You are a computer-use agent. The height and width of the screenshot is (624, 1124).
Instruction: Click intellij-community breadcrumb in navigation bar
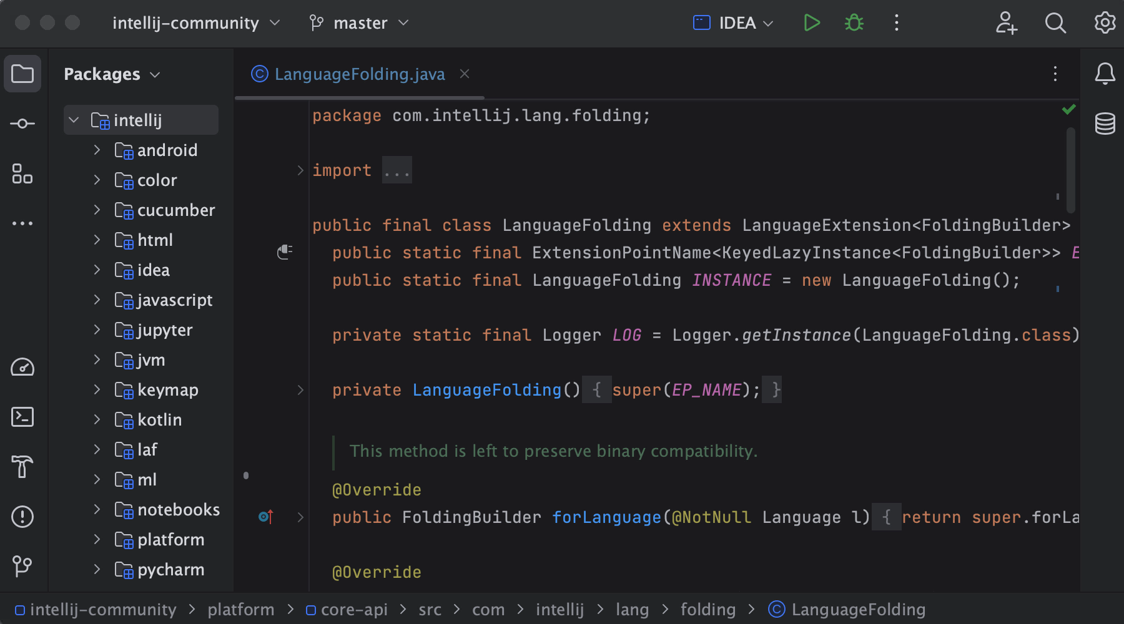(x=96, y=609)
